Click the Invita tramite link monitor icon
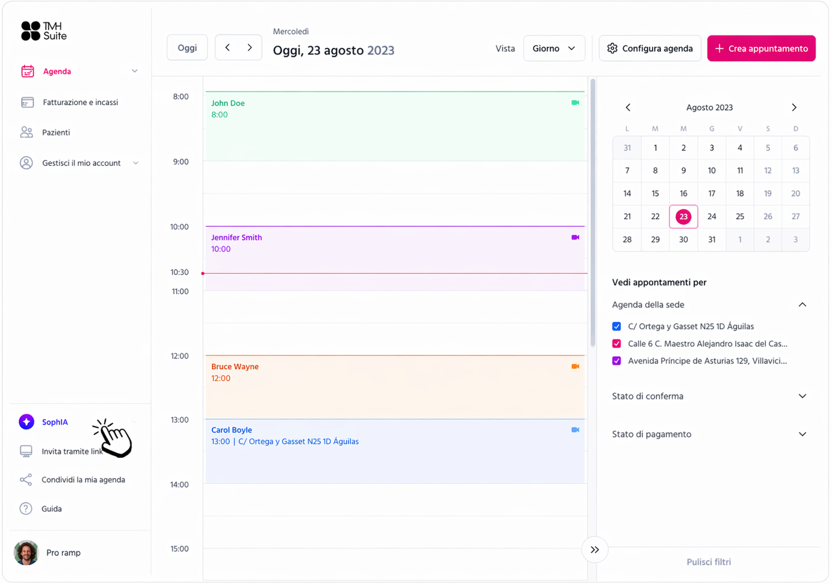Viewport: 832px width, 584px height. (x=26, y=451)
